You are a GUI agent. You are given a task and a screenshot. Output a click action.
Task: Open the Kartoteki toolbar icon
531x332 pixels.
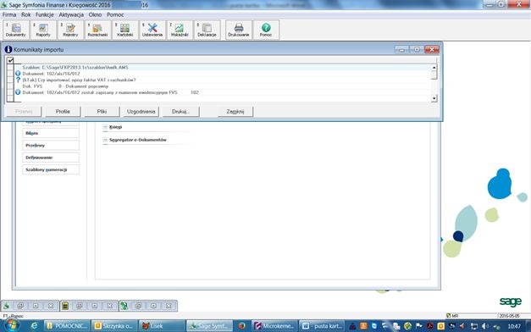coord(125,30)
